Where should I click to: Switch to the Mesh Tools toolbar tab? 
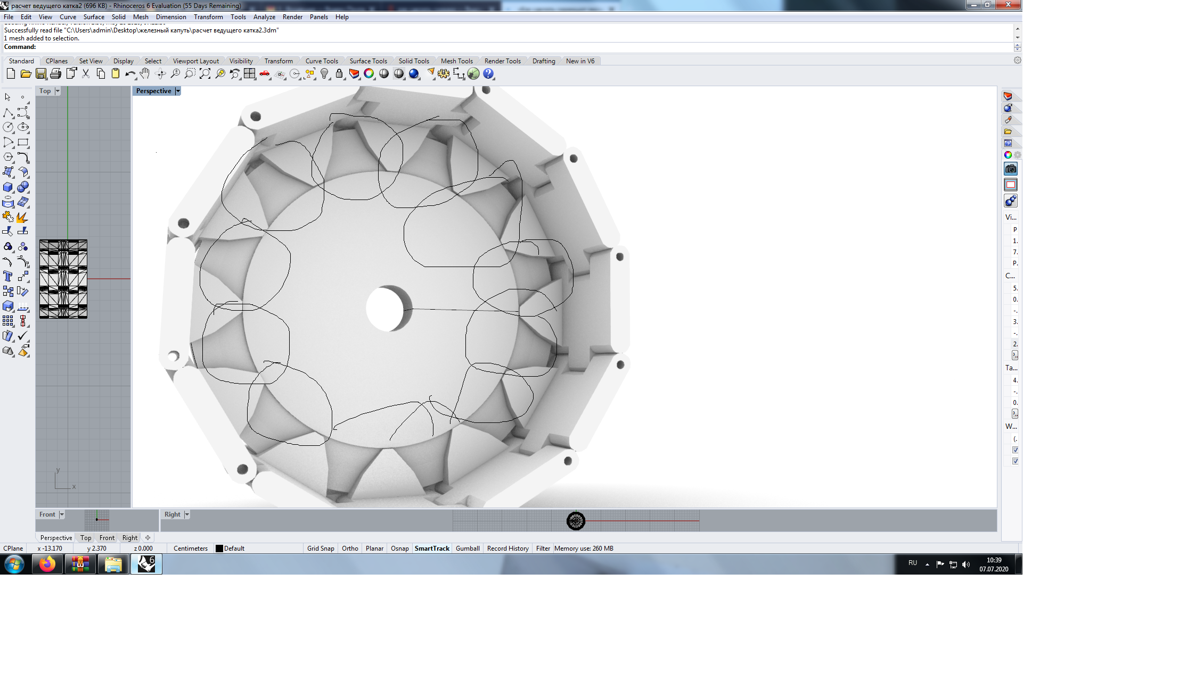tap(456, 61)
